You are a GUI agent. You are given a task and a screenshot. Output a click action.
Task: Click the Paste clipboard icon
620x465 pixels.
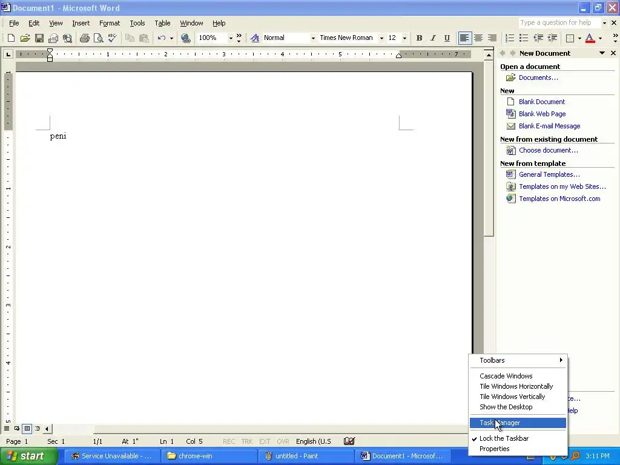(x=144, y=38)
